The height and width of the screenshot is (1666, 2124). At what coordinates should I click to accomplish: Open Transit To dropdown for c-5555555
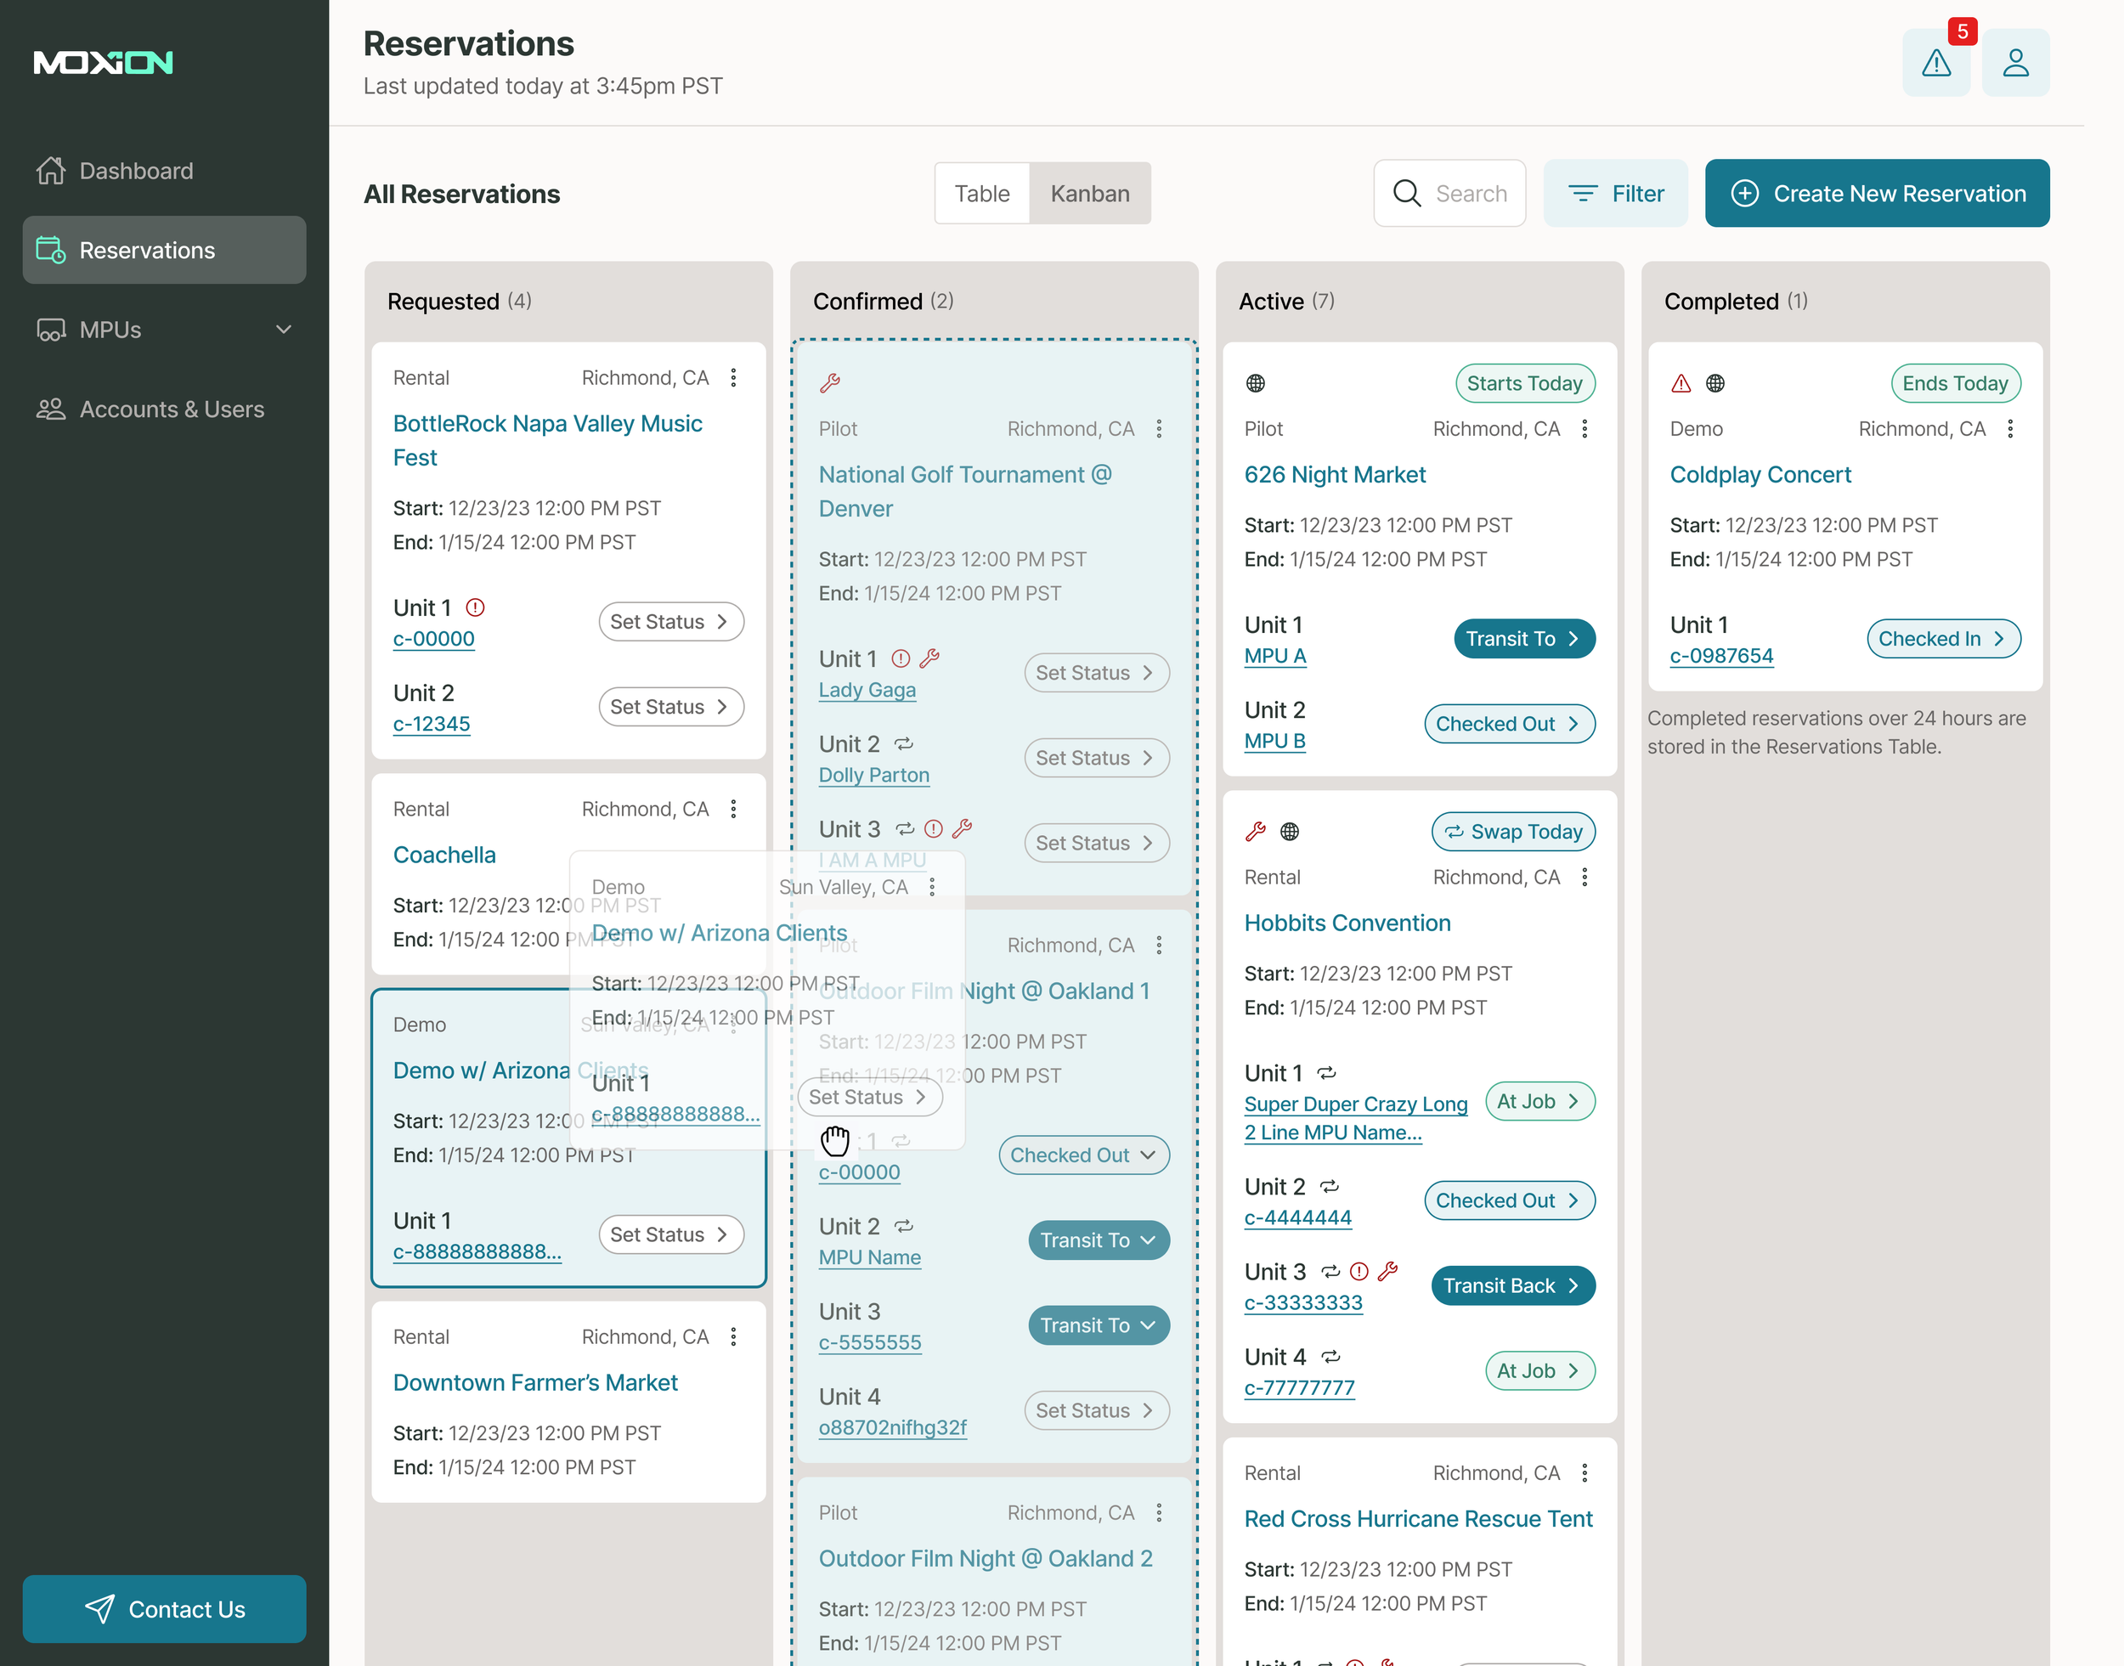click(x=1098, y=1325)
